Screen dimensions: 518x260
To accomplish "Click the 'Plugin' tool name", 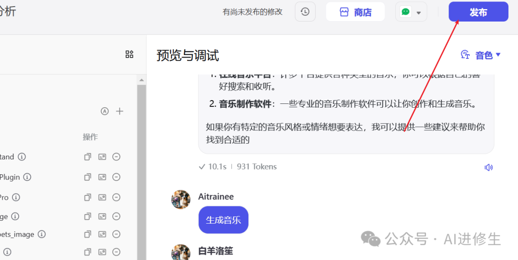I will coord(10,177).
